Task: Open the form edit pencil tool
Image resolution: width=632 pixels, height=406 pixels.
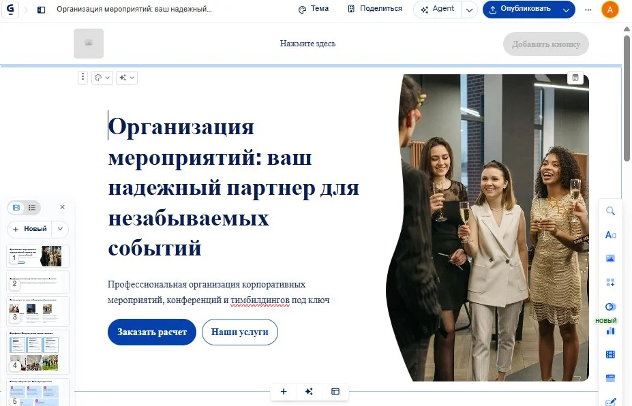Action: point(610,401)
